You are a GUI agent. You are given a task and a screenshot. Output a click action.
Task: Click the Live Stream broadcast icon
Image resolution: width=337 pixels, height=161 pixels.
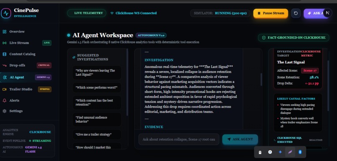[x=4, y=43]
